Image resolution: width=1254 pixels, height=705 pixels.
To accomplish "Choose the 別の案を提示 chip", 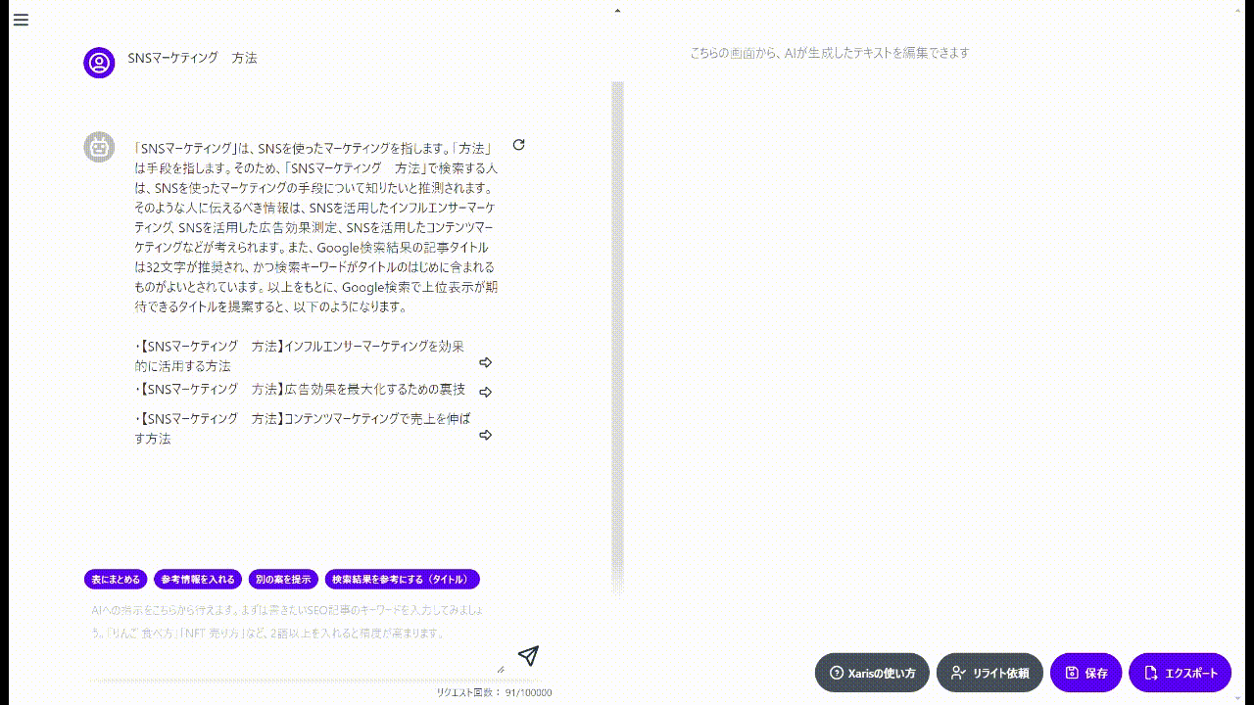I will point(282,580).
